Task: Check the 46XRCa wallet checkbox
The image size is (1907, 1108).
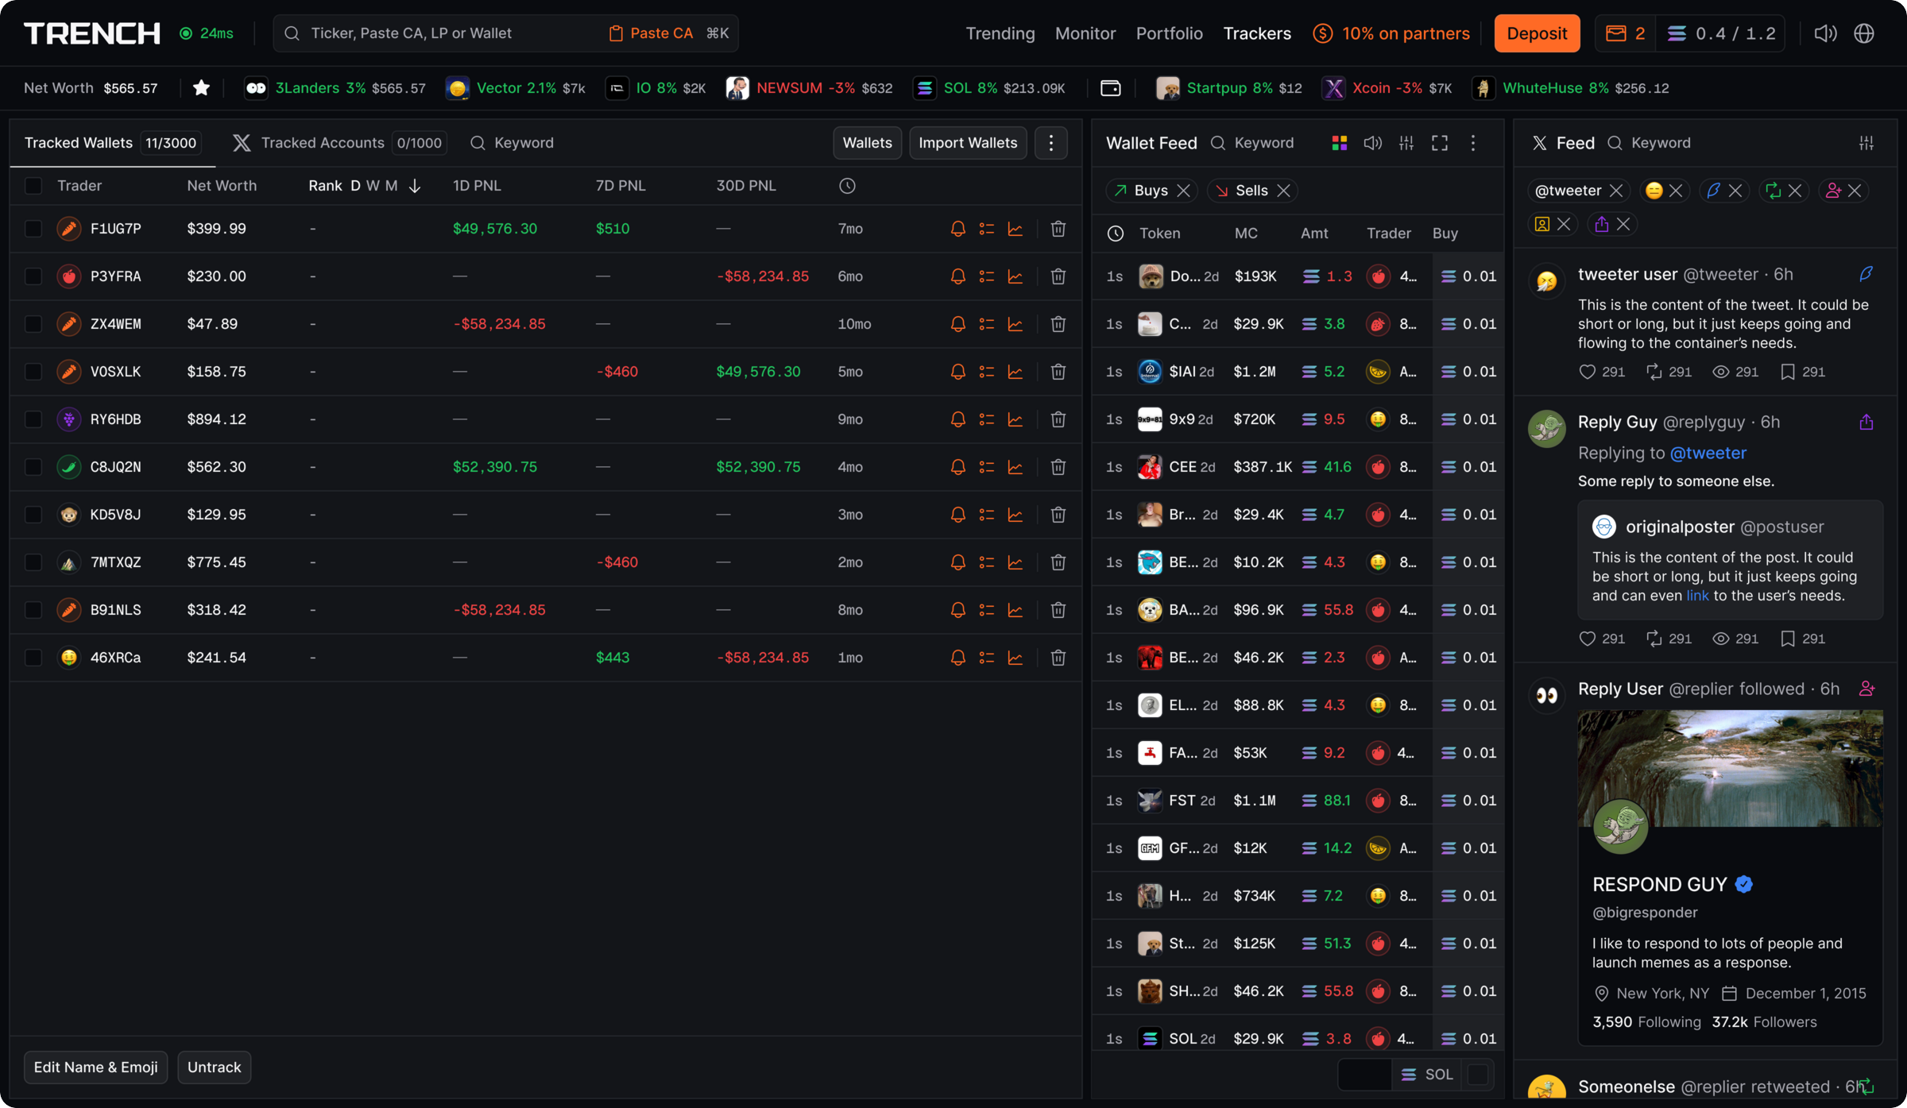Action: [x=33, y=658]
